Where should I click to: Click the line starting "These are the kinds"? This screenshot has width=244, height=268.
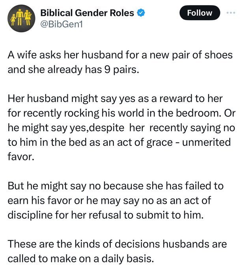[117, 244]
